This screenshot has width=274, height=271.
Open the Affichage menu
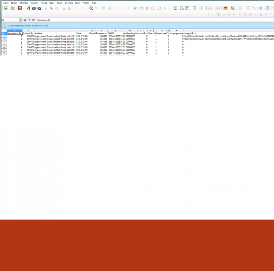[x=24, y=3]
